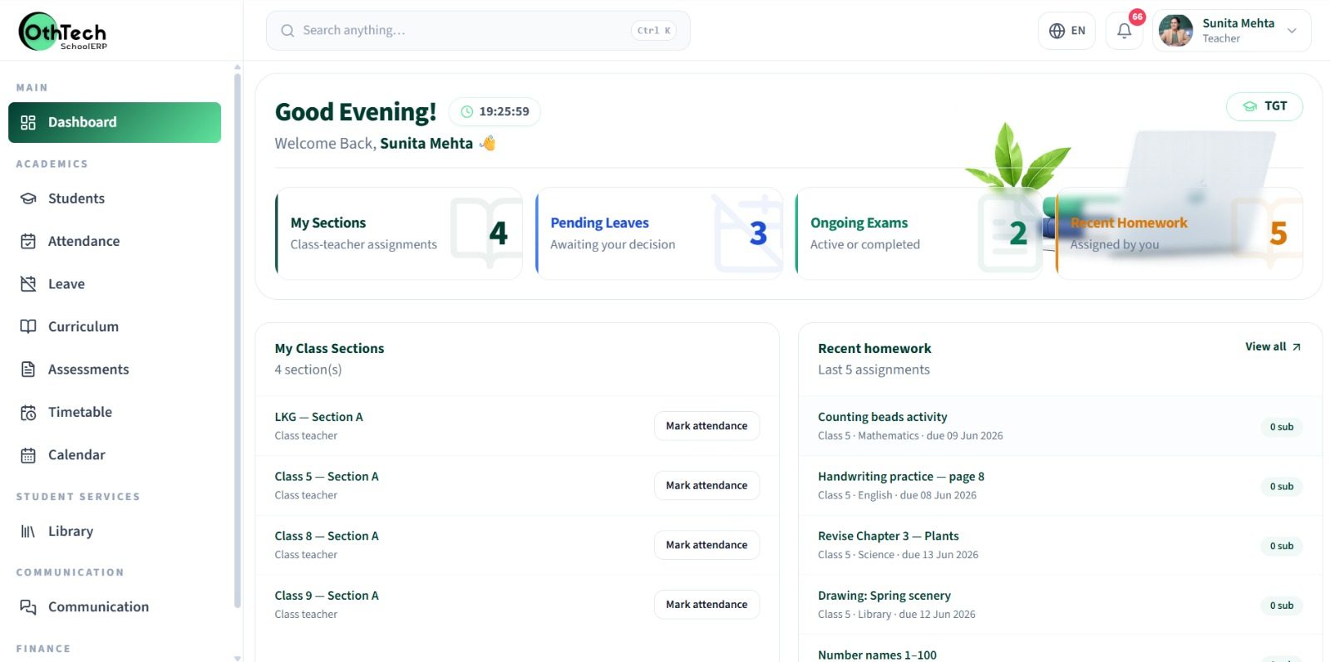Open Revise Chapter 3 — Plants homework
Image resolution: width=1330 pixels, height=662 pixels.
(1060, 545)
